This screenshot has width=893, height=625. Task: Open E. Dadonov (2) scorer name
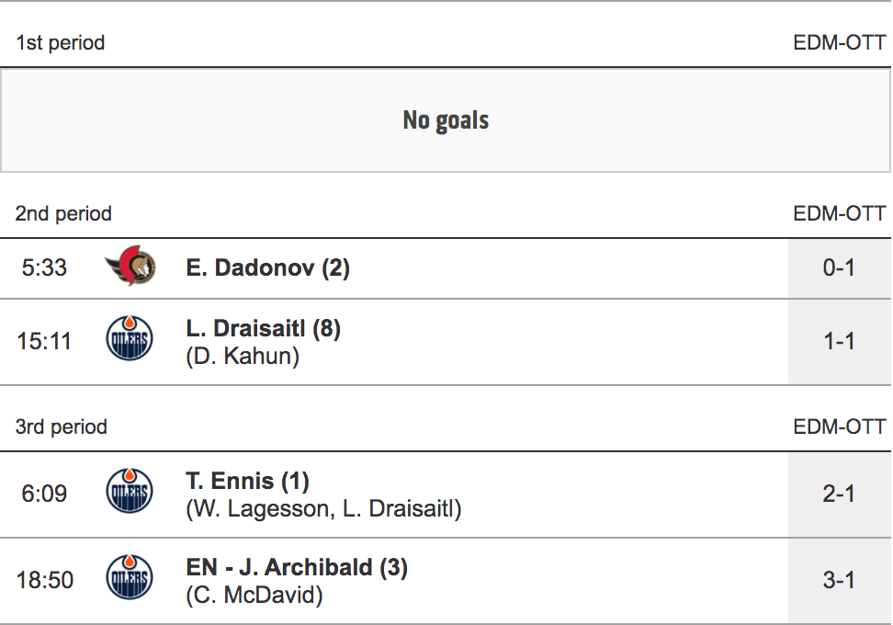pos(267,267)
